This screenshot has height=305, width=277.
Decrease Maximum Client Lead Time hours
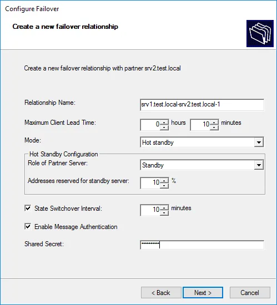[x=164, y=128]
